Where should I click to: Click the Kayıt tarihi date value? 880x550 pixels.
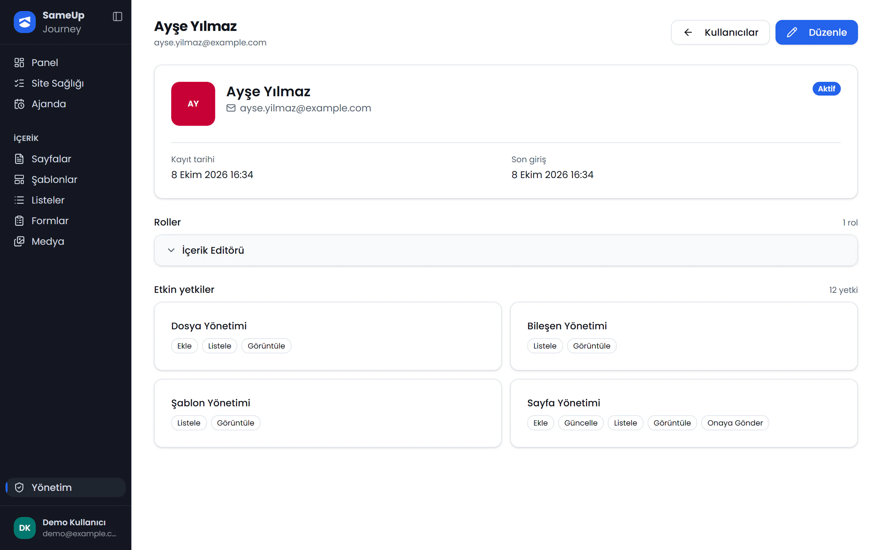[x=212, y=175]
